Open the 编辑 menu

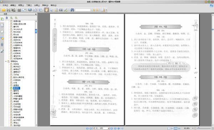[13, 5]
